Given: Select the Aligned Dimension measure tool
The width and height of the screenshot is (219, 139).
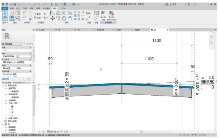Looking at the screenshot, I should pyautogui.click(x=88, y=13).
